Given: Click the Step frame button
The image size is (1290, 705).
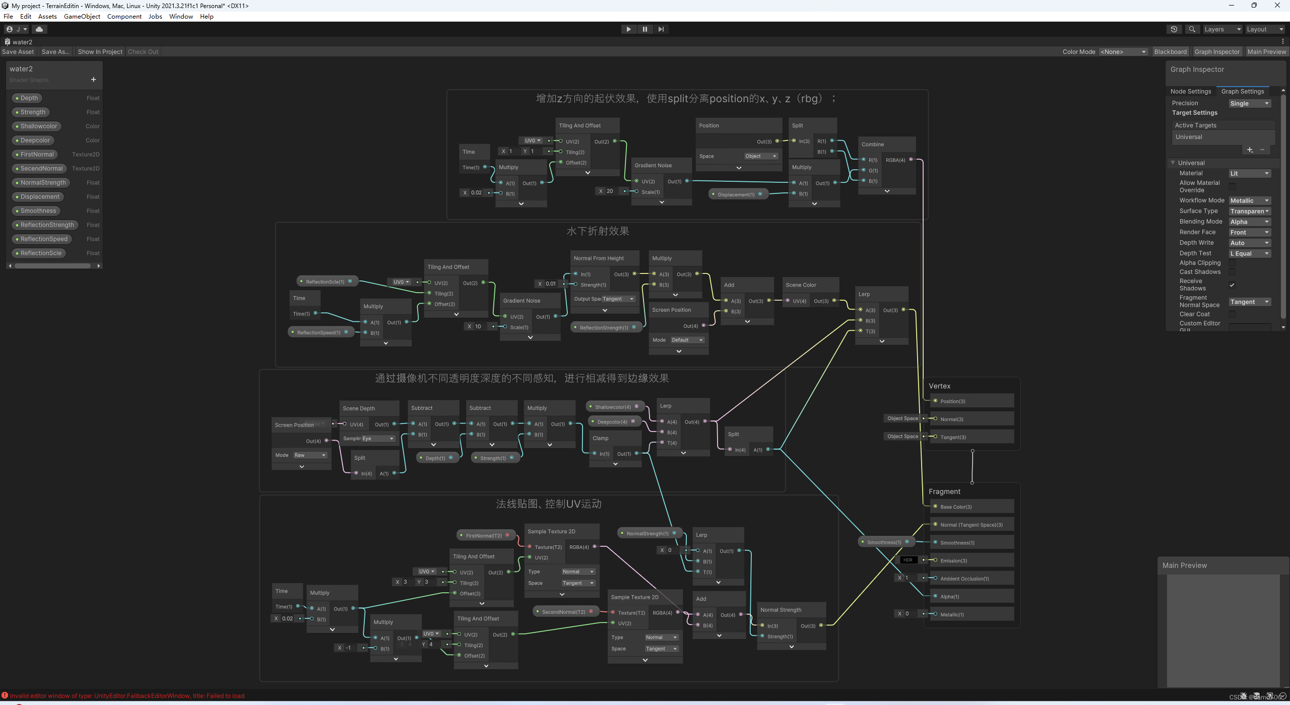Looking at the screenshot, I should 661,29.
